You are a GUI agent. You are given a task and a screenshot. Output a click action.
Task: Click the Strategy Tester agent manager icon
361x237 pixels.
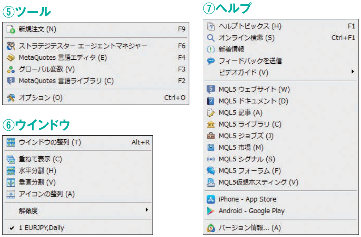point(11,46)
